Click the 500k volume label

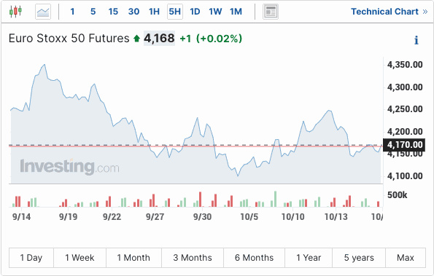pyautogui.click(x=398, y=195)
